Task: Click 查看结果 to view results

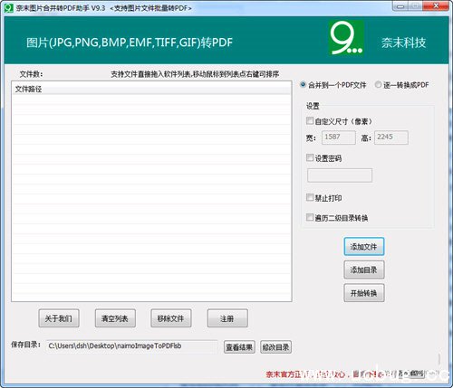Action: [x=239, y=347]
